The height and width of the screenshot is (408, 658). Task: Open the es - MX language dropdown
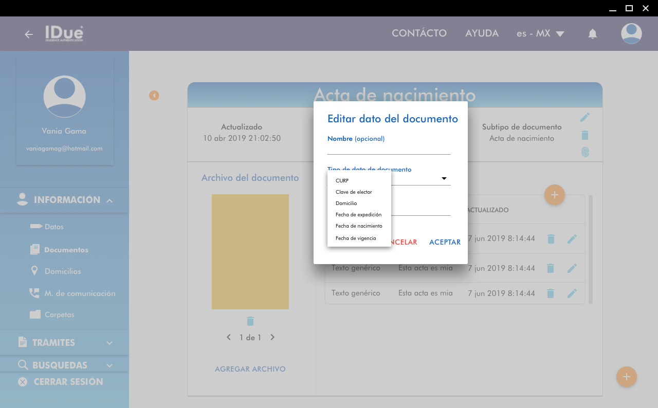tap(540, 34)
